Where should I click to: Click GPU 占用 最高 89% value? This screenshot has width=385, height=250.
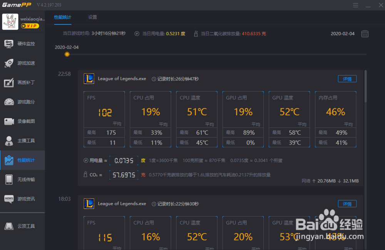(x=249, y=133)
